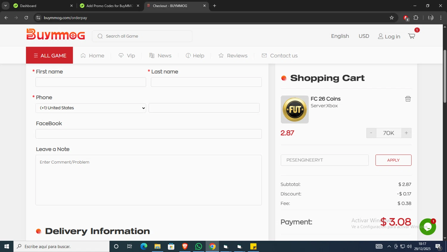Go to the Home page
Image resolution: width=447 pixels, height=252 pixels.
(x=92, y=56)
